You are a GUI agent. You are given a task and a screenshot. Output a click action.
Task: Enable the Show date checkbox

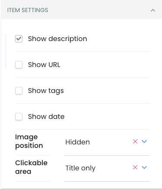[19, 116]
